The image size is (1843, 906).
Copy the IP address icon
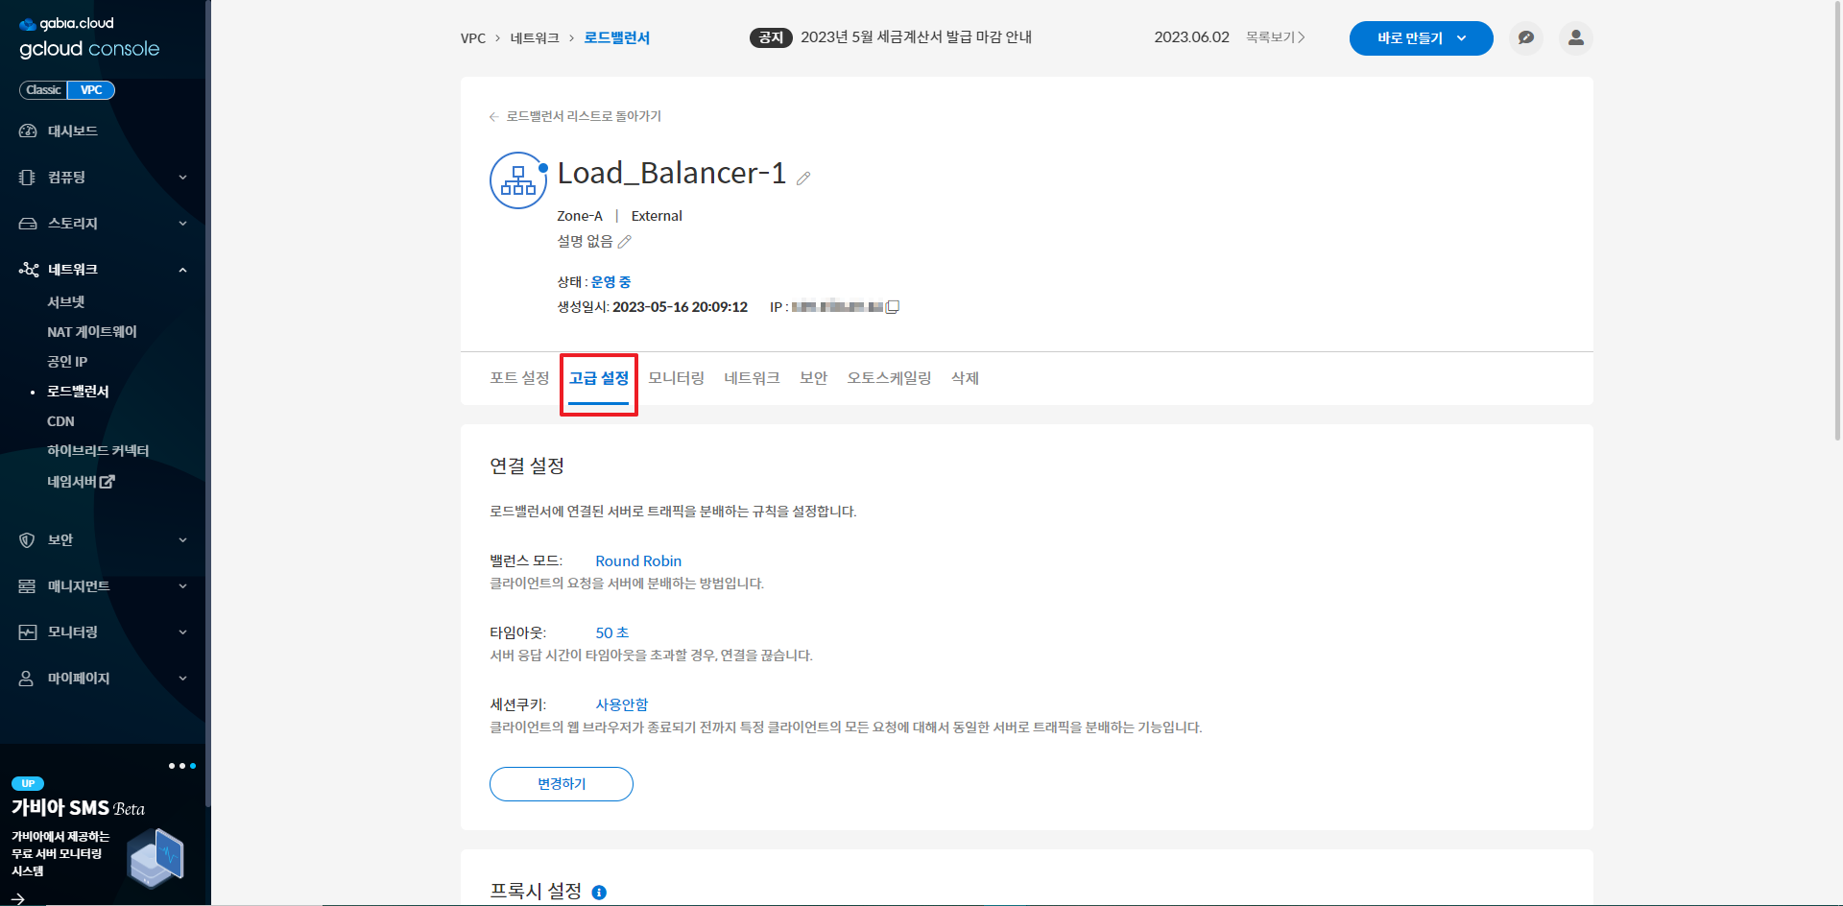[893, 307]
